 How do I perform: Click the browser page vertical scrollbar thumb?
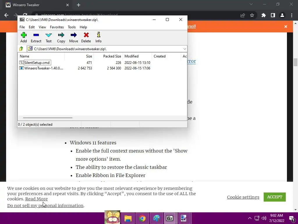click(295, 62)
